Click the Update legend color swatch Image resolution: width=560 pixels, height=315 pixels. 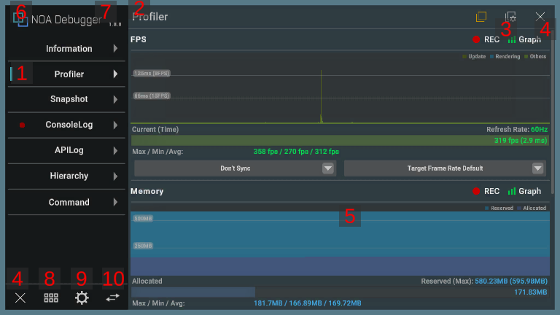(464, 56)
